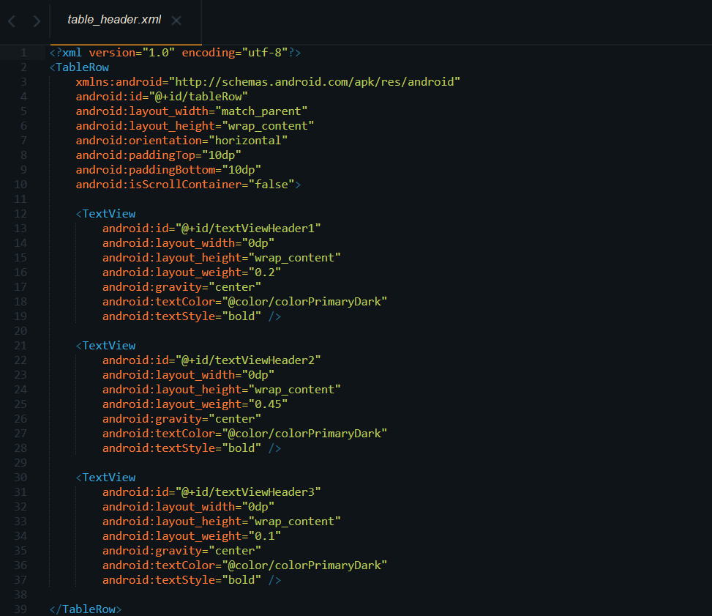712x616 pixels.
Task: Click the xmlns:android schema URL line
Action: click(268, 82)
